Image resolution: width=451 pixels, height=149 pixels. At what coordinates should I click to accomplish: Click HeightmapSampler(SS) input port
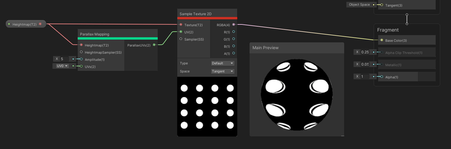click(81, 52)
